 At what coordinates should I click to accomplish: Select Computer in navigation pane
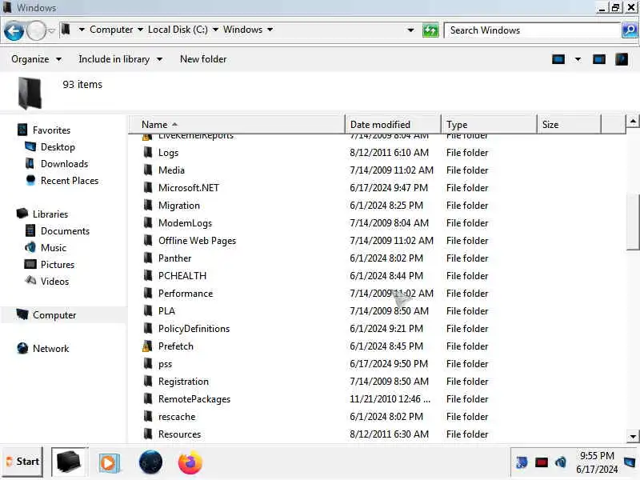(x=54, y=315)
